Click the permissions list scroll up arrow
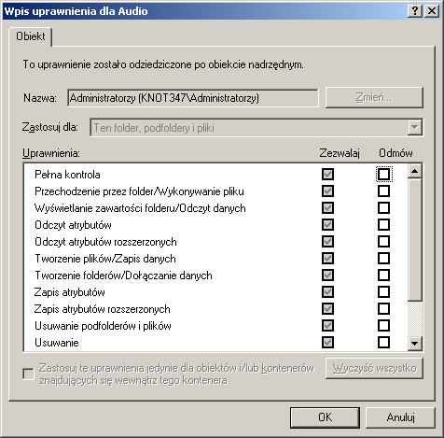This screenshot has width=444, height=438. pyautogui.click(x=414, y=171)
